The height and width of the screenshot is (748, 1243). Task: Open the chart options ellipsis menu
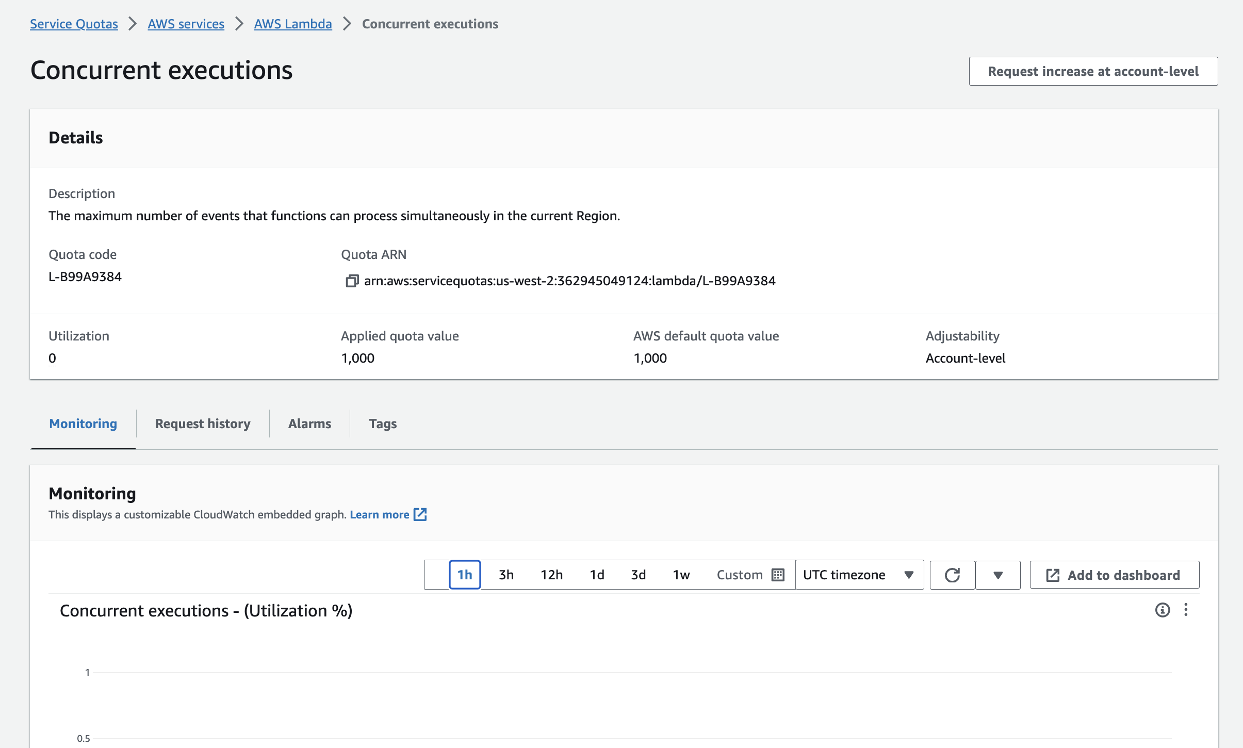coord(1187,610)
